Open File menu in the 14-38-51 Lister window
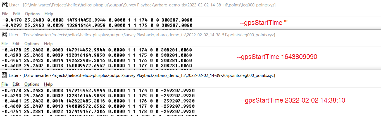 (5, 44)
